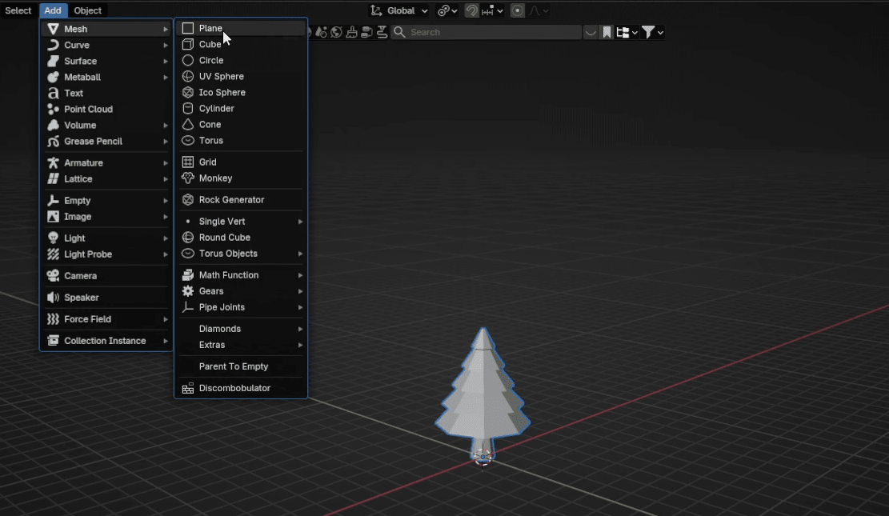Viewport: 889px width, 516px height.
Task: Expand the filter funnel dropdown
Action: point(653,32)
